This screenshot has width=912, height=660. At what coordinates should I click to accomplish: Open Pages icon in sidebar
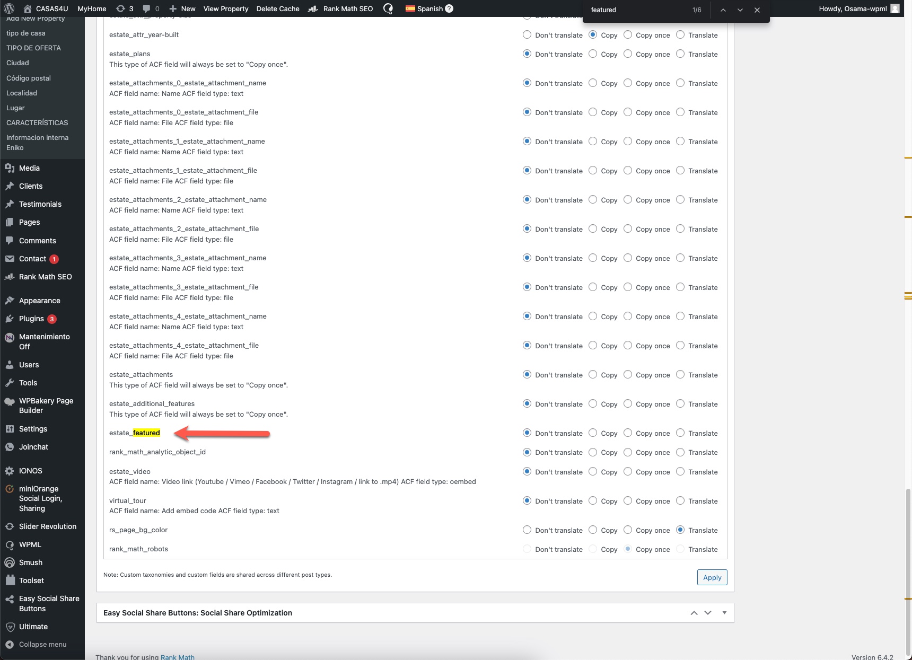pos(10,222)
